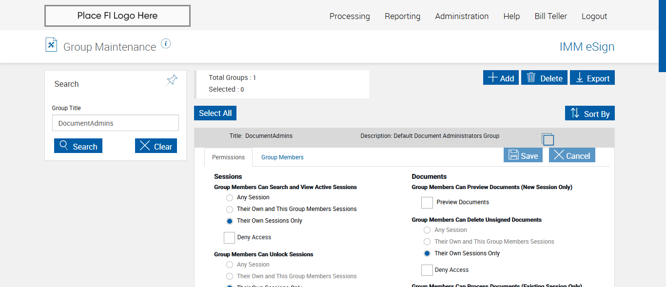The width and height of the screenshot is (666, 287).
Task: Enable Deny Access for active sessions
Action: coord(230,237)
